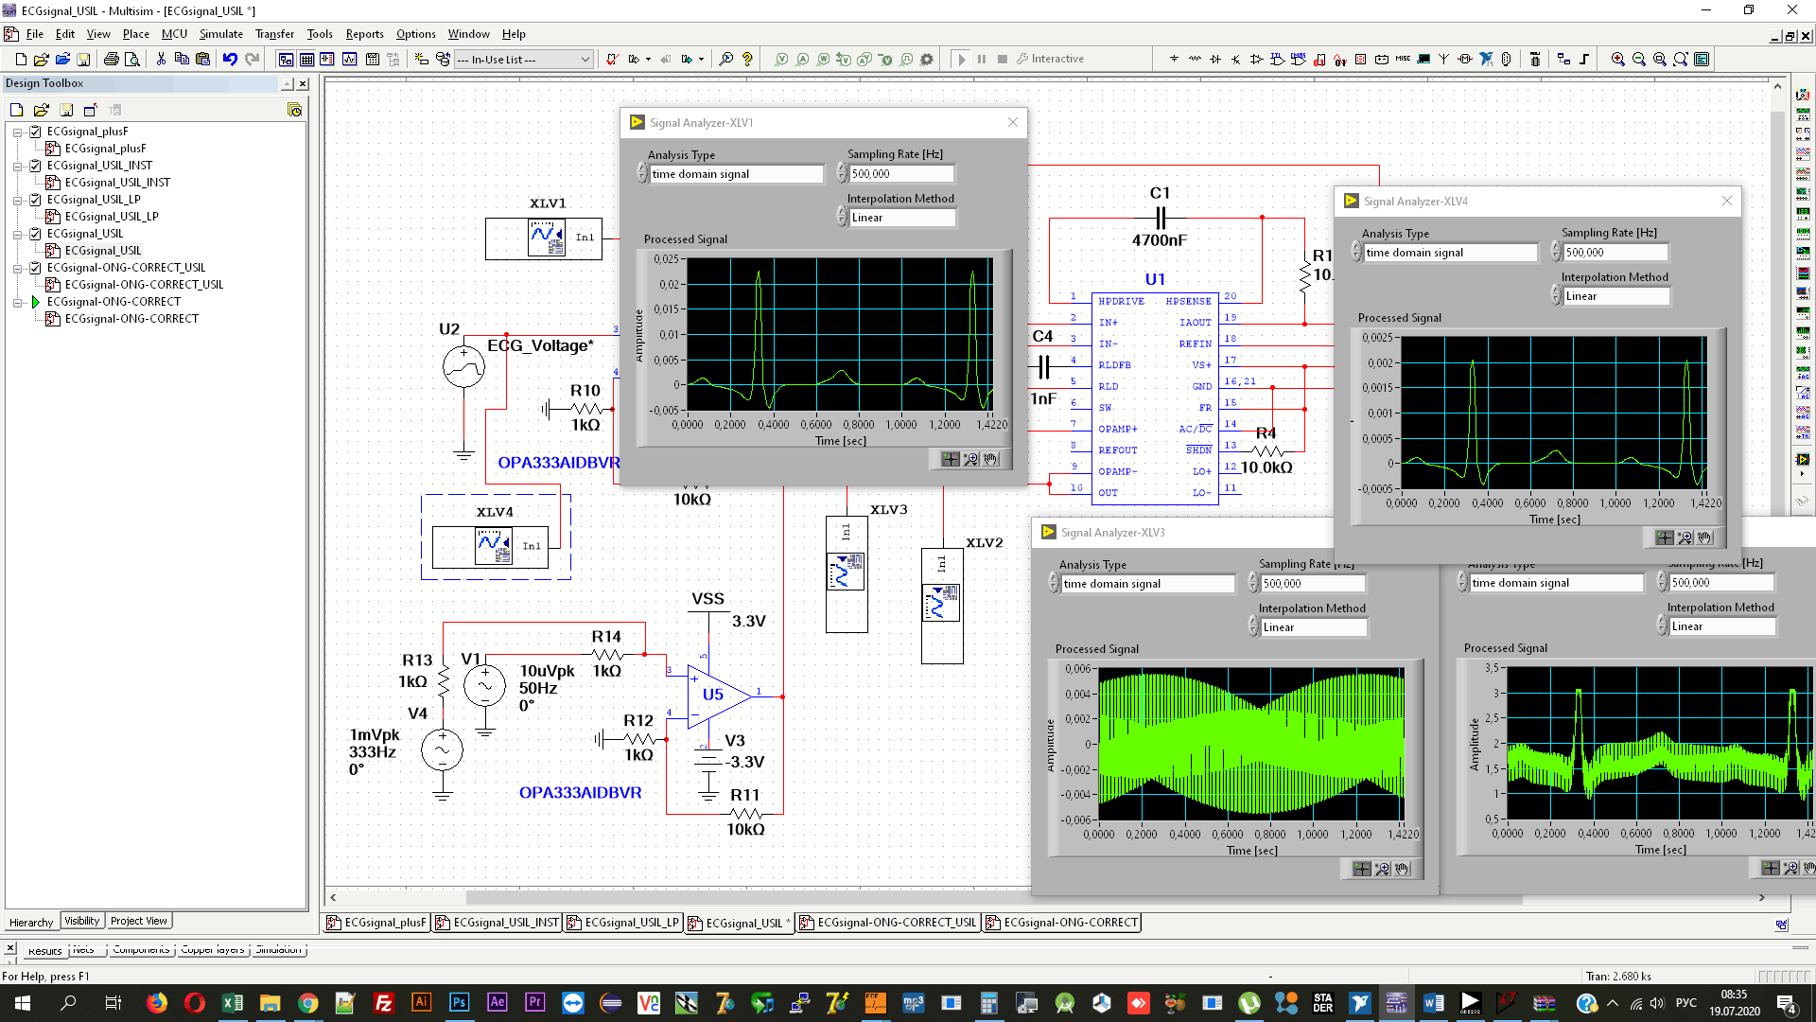Toggle checkbox for ECGsignal-ONG-CORRECT_USIL design
This screenshot has width=1816, height=1022.
pyautogui.click(x=35, y=268)
